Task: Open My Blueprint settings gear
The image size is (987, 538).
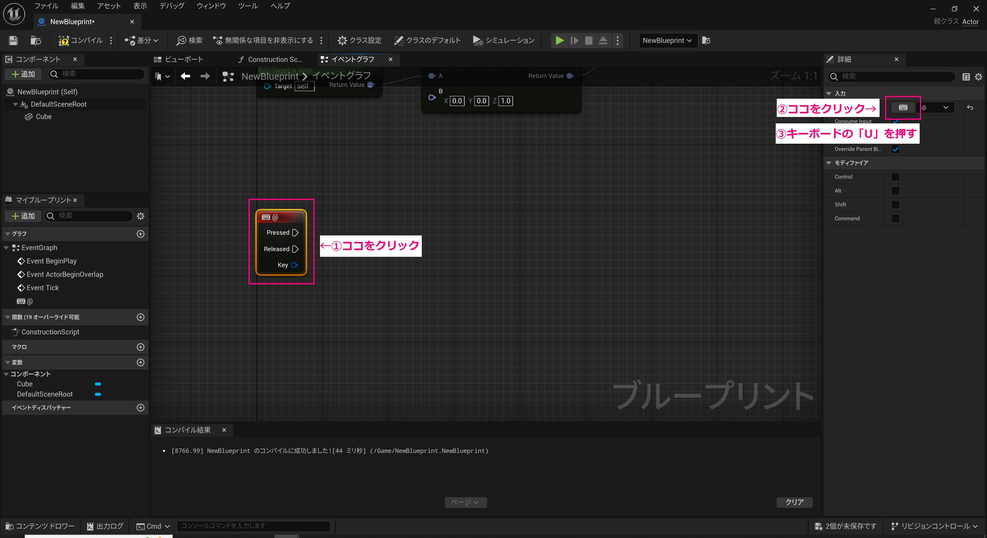Action: point(141,216)
